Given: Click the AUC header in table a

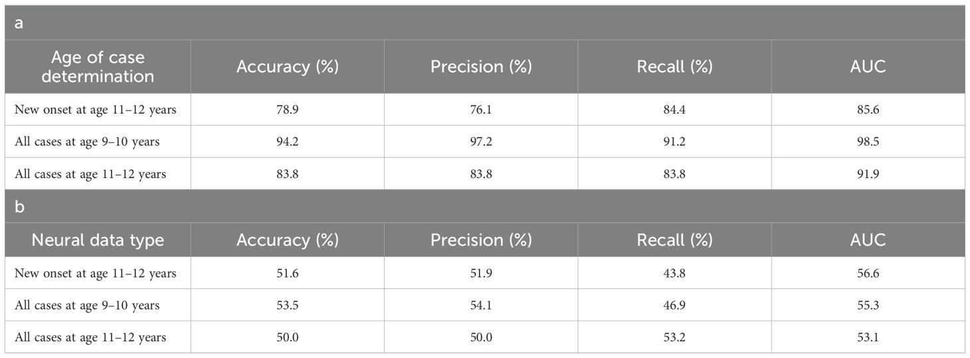Looking at the screenshot, I should pyautogui.click(x=868, y=66).
